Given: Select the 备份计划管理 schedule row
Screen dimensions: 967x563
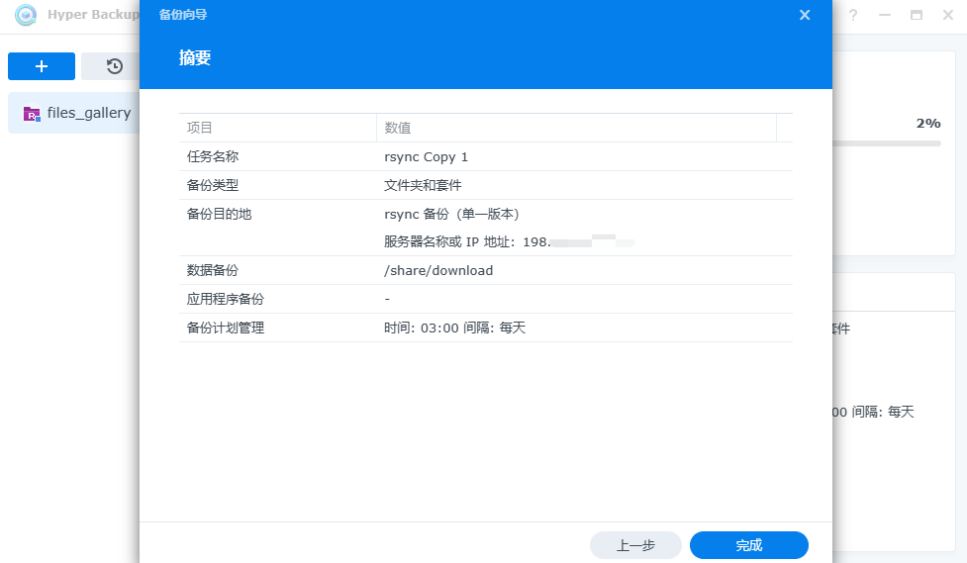Looking at the screenshot, I should click(485, 328).
